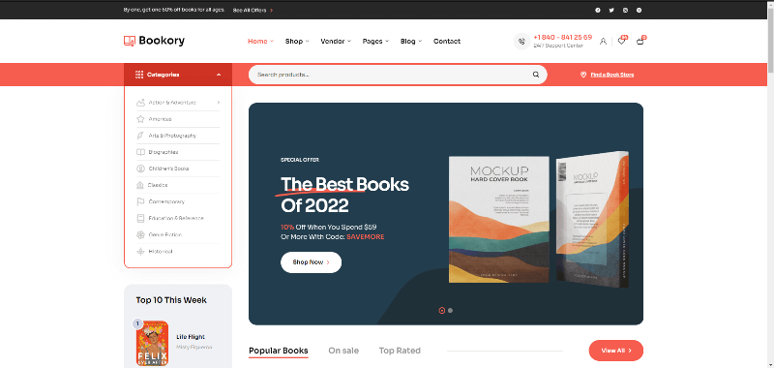774x368 pixels.
Task: Click the +1 840 - 841 25 69 phone number
Action: tap(563, 37)
